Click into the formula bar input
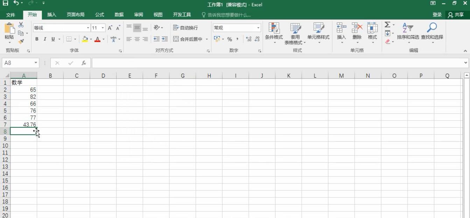The height and width of the screenshot is (218, 470). 277,63
